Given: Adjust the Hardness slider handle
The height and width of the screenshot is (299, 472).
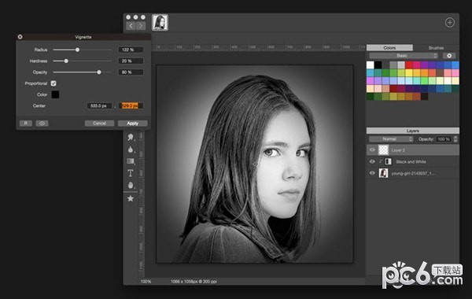Looking at the screenshot, I should tap(66, 61).
